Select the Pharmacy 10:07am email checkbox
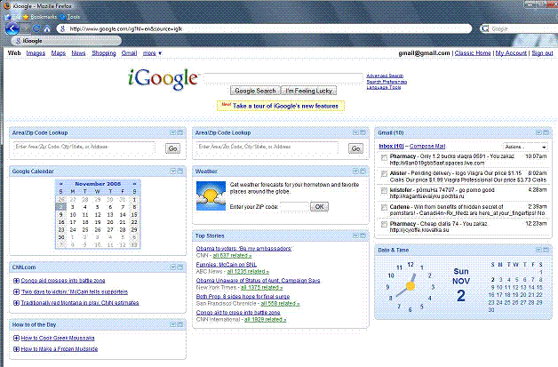558x367 pixels. tap(384, 157)
